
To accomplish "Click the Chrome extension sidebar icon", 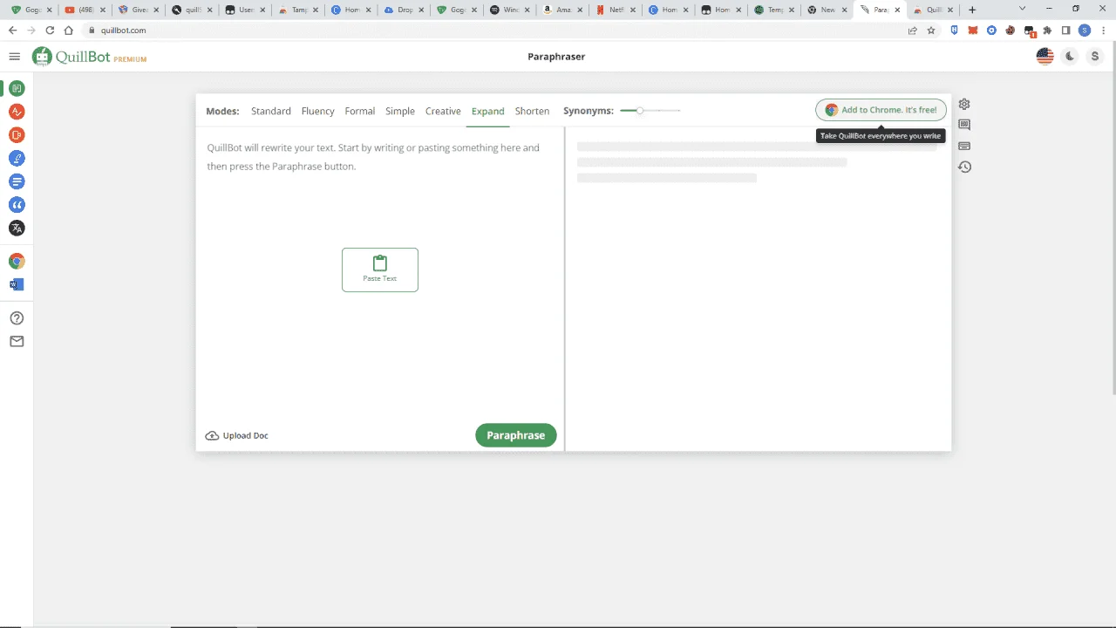I will point(17,262).
